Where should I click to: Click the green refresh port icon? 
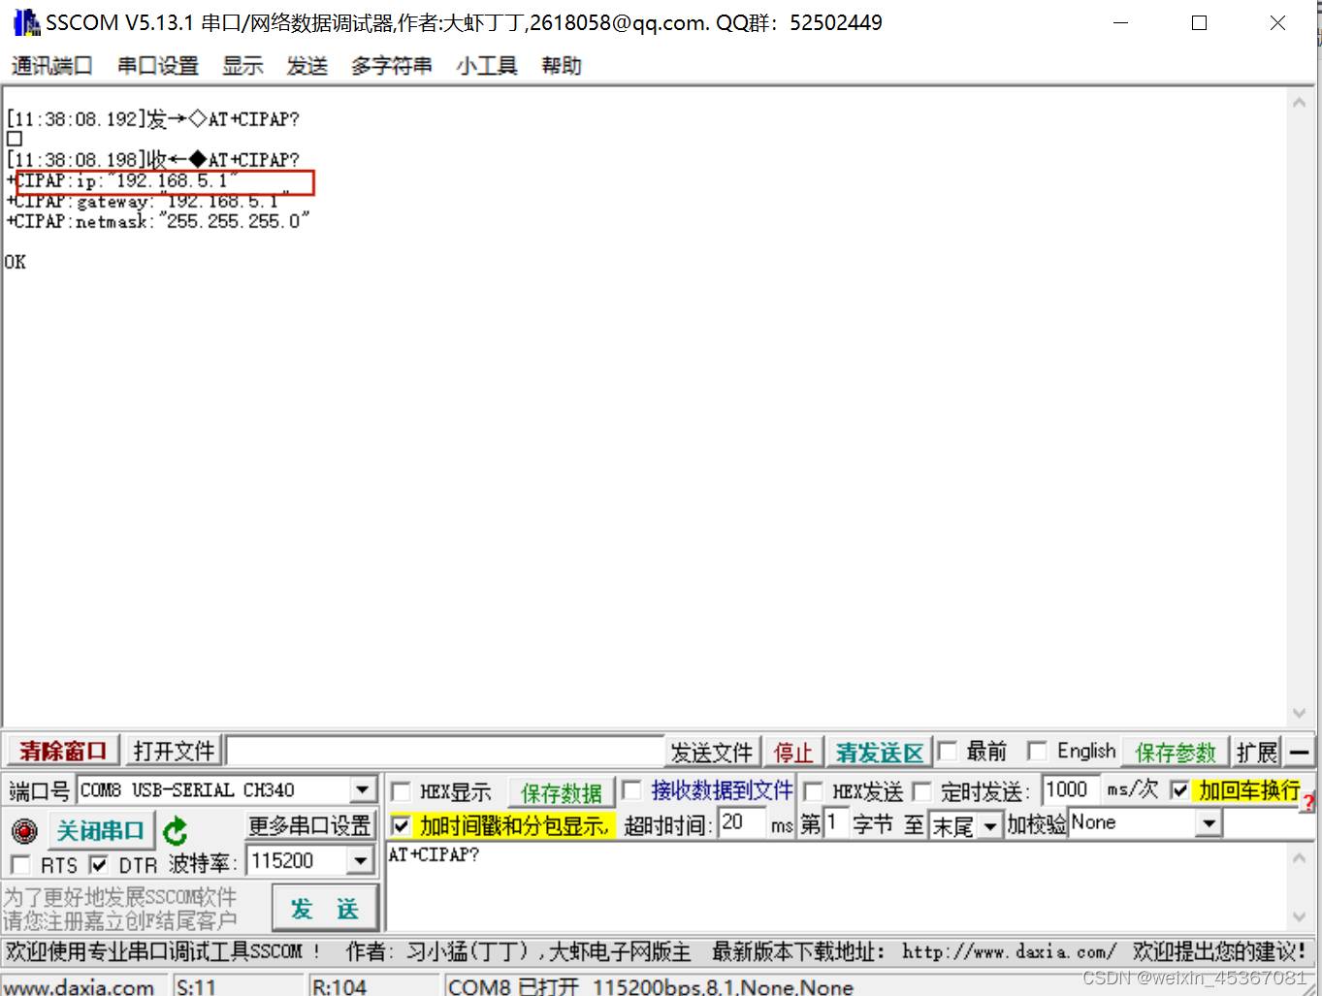click(x=176, y=831)
